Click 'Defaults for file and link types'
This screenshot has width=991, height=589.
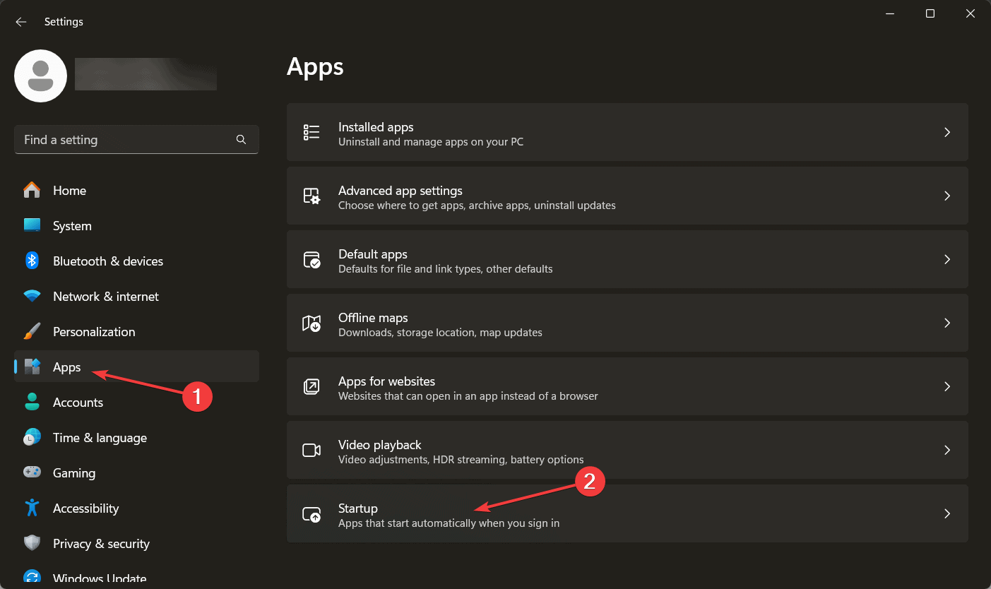pyautogui.click(x=414, y=269)
